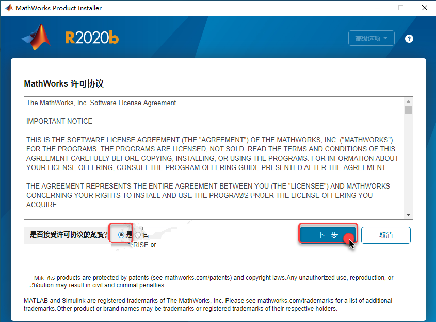Image resolution: width=436 pixels, height=322 pixels.
Task: Click the 'THE AGREEMENT REPRESENTS THE ENTIRE AGREEMENT' paragraph
Action: point(208,195)
